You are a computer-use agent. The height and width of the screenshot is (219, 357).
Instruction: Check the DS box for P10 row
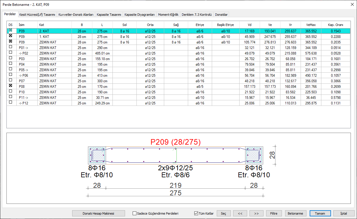11,91
